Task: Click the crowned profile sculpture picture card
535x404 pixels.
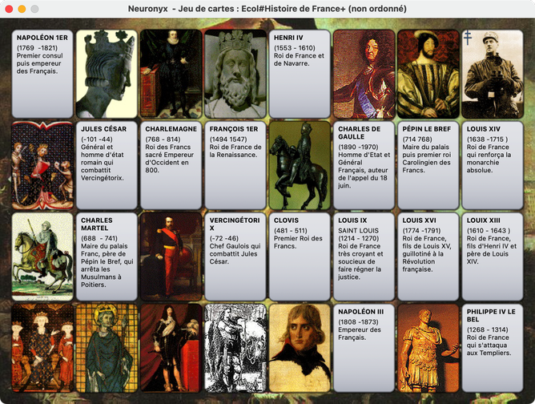Action: pos(107,74)
